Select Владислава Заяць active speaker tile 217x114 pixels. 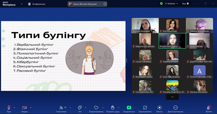172,41
